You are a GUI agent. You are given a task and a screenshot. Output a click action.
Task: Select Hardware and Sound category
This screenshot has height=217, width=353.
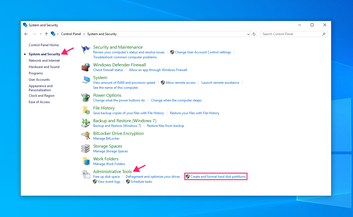pos(44,67)
